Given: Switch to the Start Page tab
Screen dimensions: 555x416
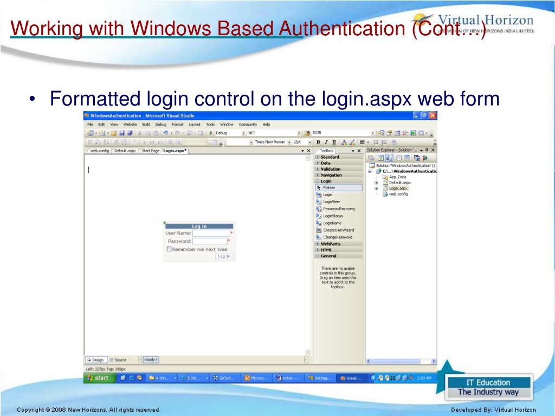Looking at the screenshot, I should [150, 151].
